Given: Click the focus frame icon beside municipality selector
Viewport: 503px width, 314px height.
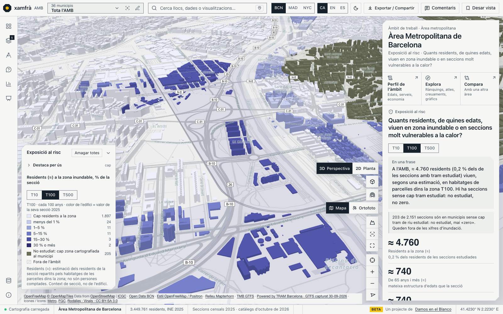Looking at the screenshot, I should (x=127, y=8).
